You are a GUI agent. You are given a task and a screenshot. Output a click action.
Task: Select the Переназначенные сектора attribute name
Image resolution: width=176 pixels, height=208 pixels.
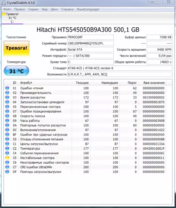[40, 107]
